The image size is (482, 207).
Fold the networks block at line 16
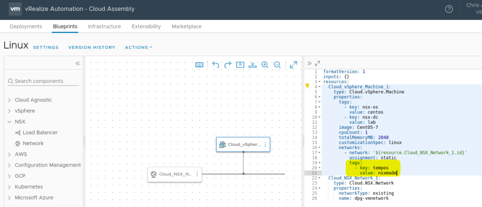click(x=320, y=148)
